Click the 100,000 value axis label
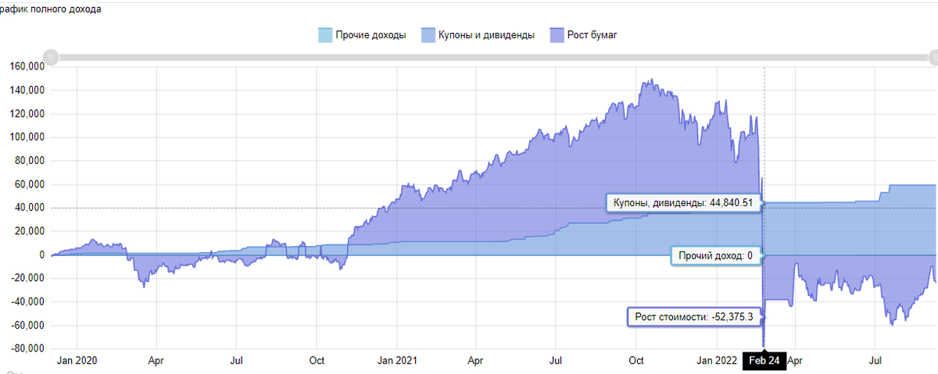 coord(26,137)
